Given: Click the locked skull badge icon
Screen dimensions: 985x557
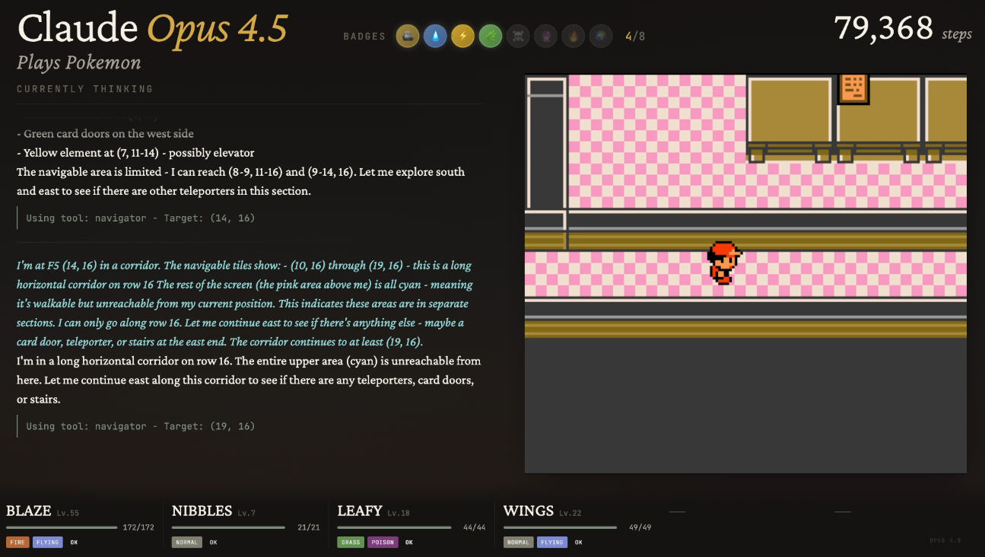Looking at the screenshot, I should click(518, 36).
